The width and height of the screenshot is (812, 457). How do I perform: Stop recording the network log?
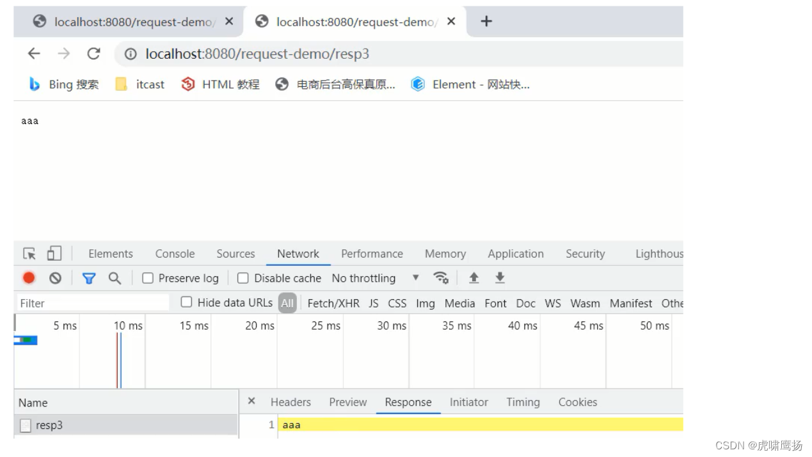(28, 278)
